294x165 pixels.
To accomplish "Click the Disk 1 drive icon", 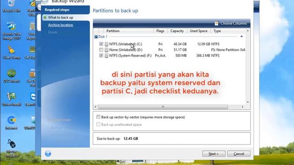I will coord(96,37).
